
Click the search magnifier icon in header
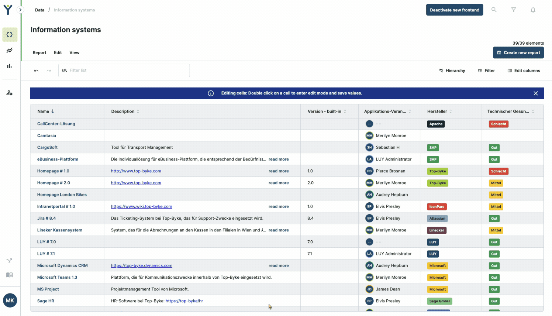pos(494,10)
